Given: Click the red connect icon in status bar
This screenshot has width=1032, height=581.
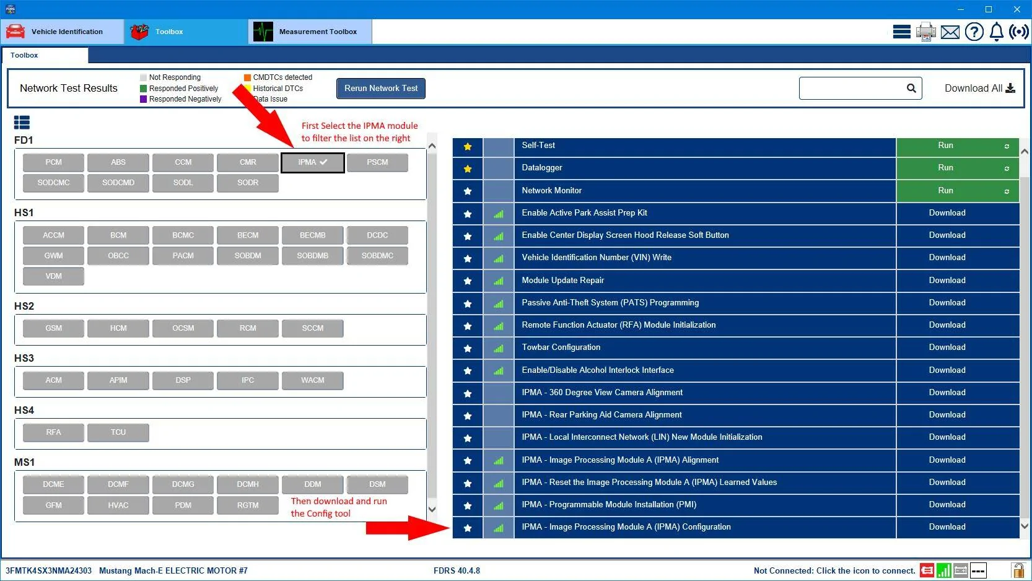Looking at the screenshot, I should click(927, 570).
